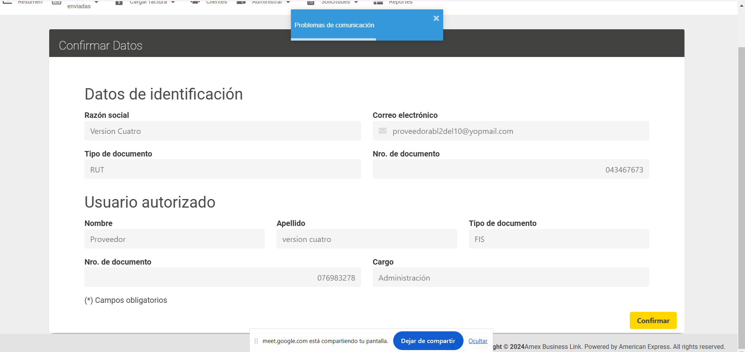
Task: Click the Cargo field showing Administración
Action: [x=511, y=278]
